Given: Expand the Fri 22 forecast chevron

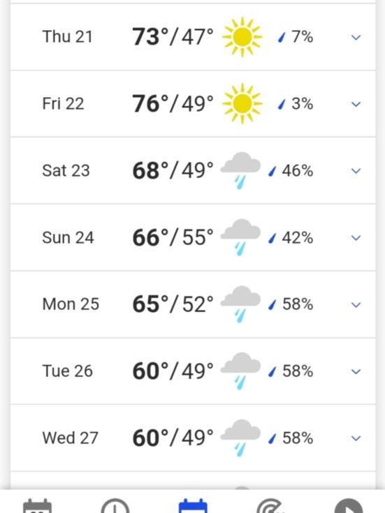Looking at the screenshot, I should tap(356, 104).
